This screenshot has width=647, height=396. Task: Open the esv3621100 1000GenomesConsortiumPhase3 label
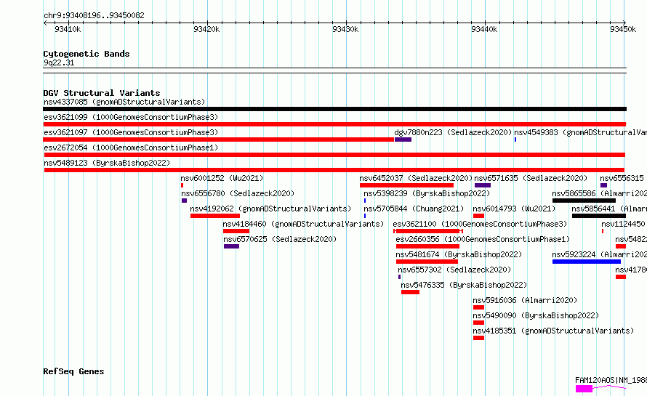(x=480, y=224)
